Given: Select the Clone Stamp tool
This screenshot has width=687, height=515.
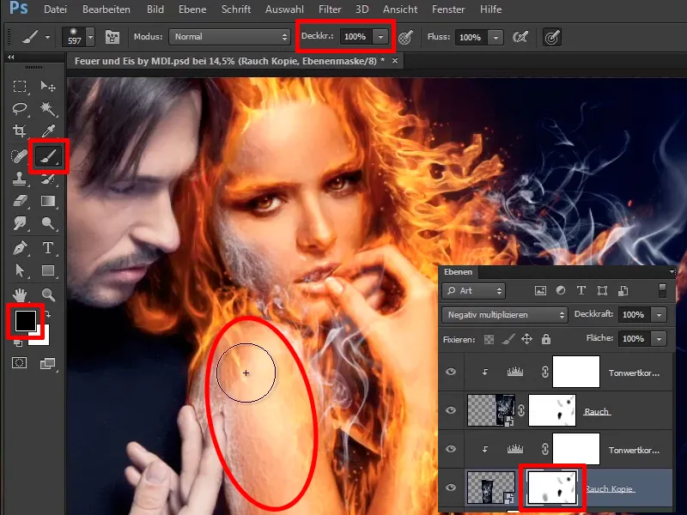Looking at the screenshot, I should coord(20,179).
